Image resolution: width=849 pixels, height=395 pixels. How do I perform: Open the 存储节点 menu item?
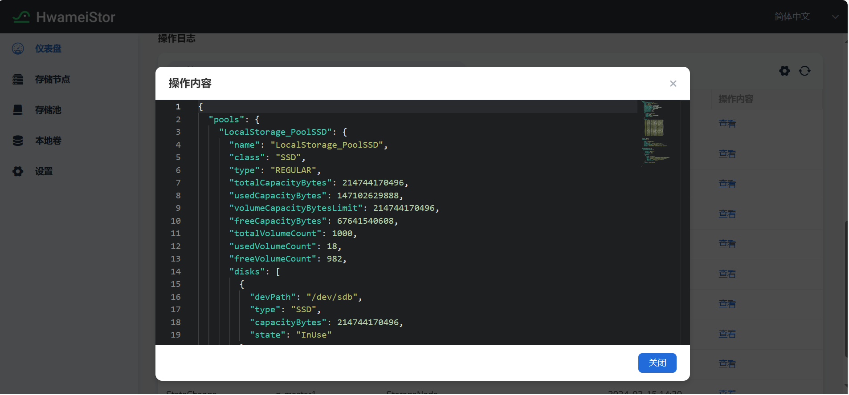52,79
